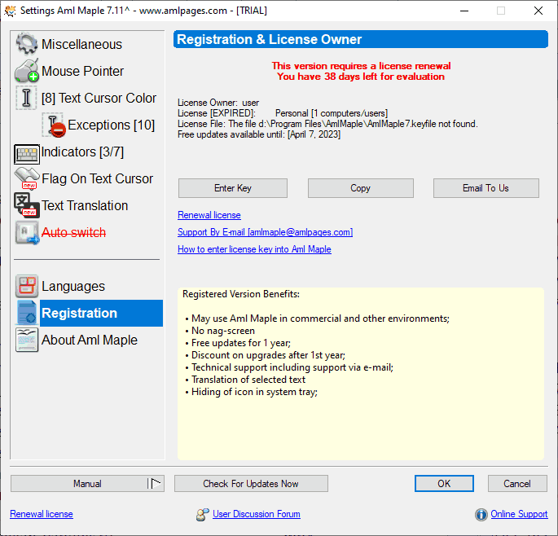This screenshot has height=536, width=558.
Task: Click the Email To Us button
Action: click(x=486, y=188)
